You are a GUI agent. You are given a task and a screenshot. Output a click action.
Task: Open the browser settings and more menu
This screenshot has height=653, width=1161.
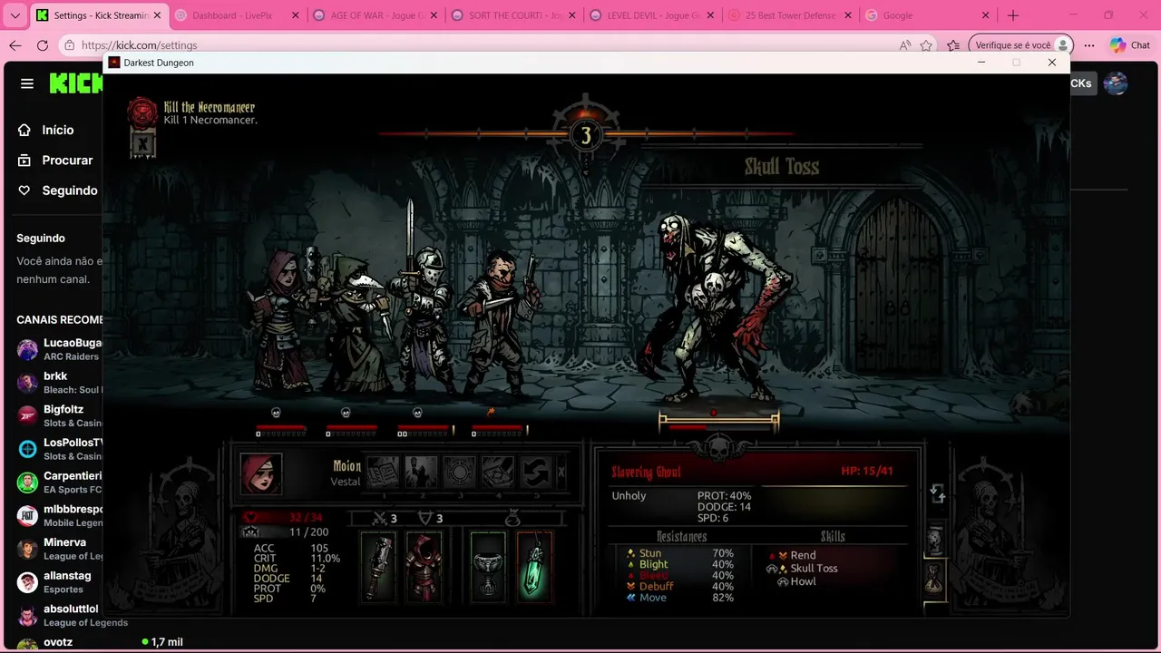pos(1089,45)
